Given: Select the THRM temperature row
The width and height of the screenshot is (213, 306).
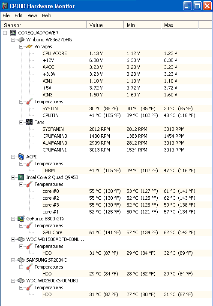Looking at the screenshot, I should point(127,170).
